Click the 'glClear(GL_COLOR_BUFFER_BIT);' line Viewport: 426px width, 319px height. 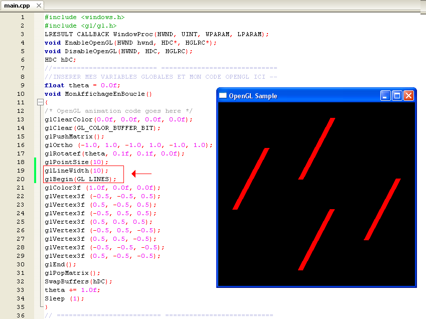[x=102, y=128]
